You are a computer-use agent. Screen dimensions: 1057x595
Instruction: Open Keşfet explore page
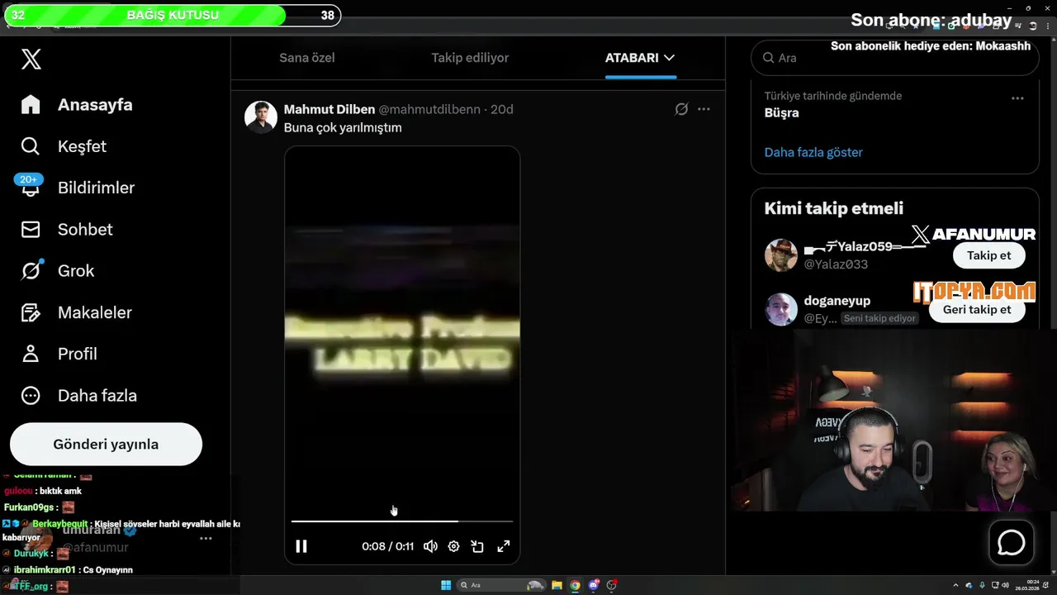click(x=64, y=146)
